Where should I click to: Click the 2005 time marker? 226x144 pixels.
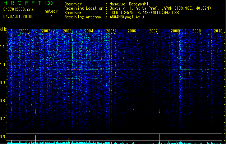click(110, 31)
